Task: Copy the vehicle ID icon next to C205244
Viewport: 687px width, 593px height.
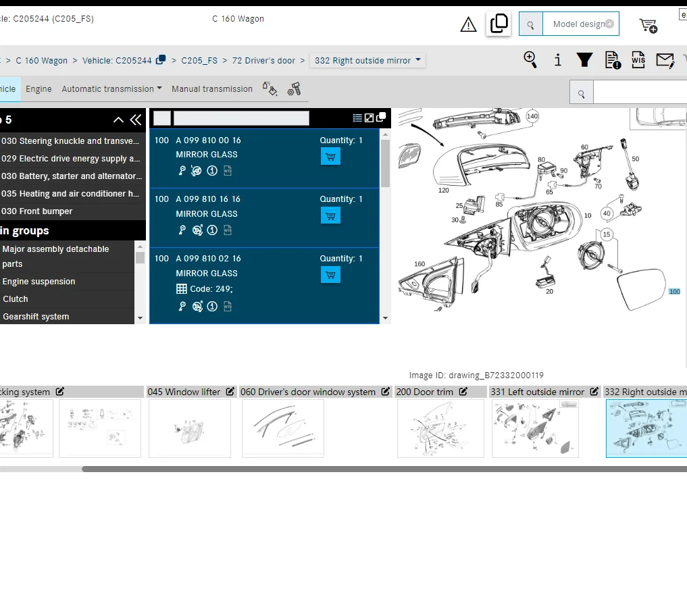Action: click(161, 59)
